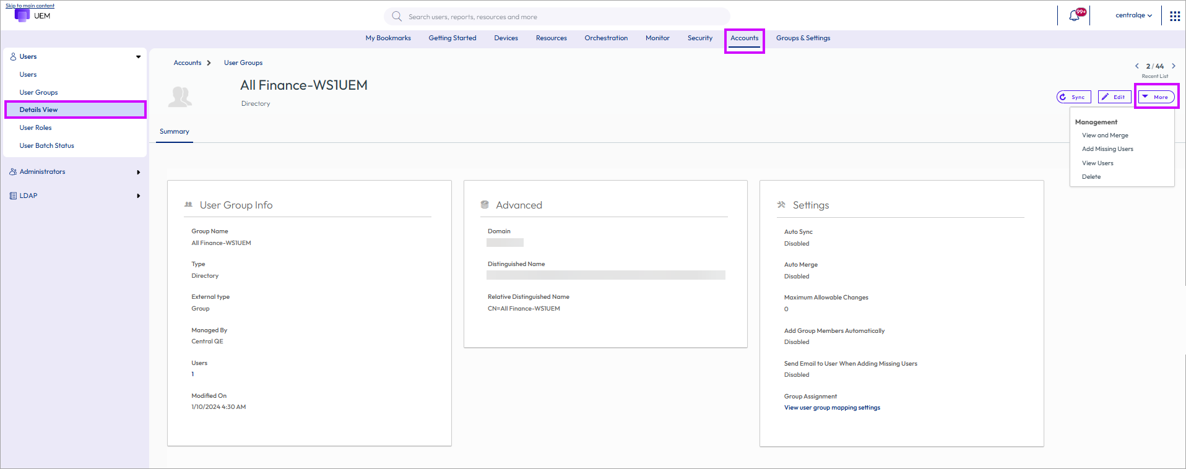Click the 2 / 44 recent list counter
1186x469 pixels.
point(1155,66)
